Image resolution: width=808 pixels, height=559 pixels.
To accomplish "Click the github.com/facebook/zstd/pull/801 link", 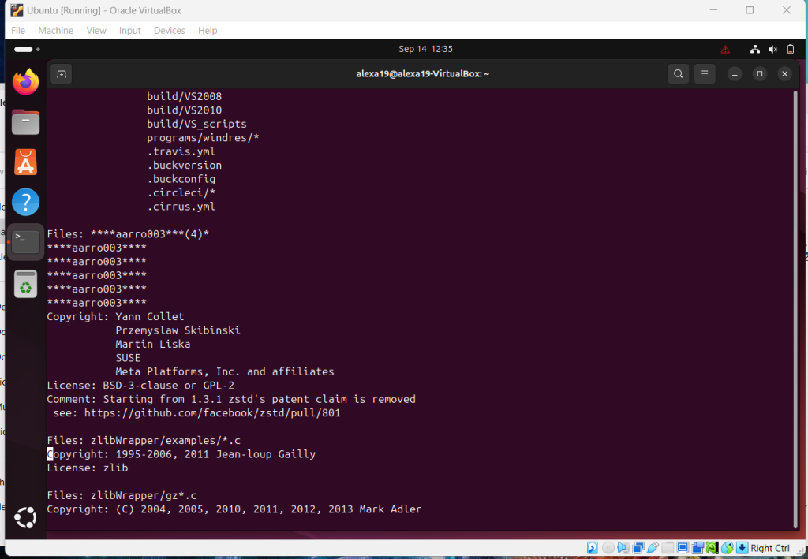I will point(212,413).
